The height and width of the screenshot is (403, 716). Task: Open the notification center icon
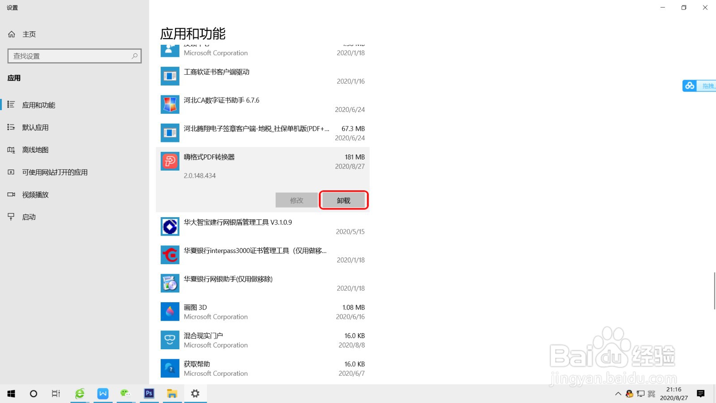(701, 394)
